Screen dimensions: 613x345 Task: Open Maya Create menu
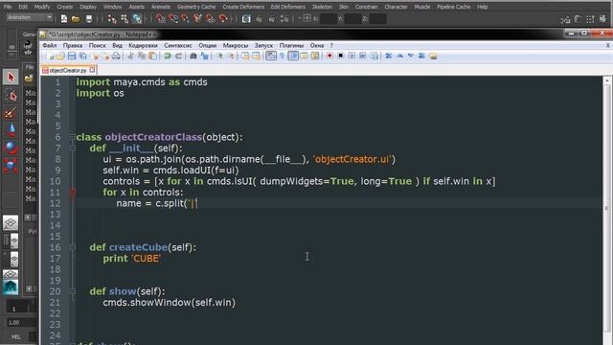[64, 7]
